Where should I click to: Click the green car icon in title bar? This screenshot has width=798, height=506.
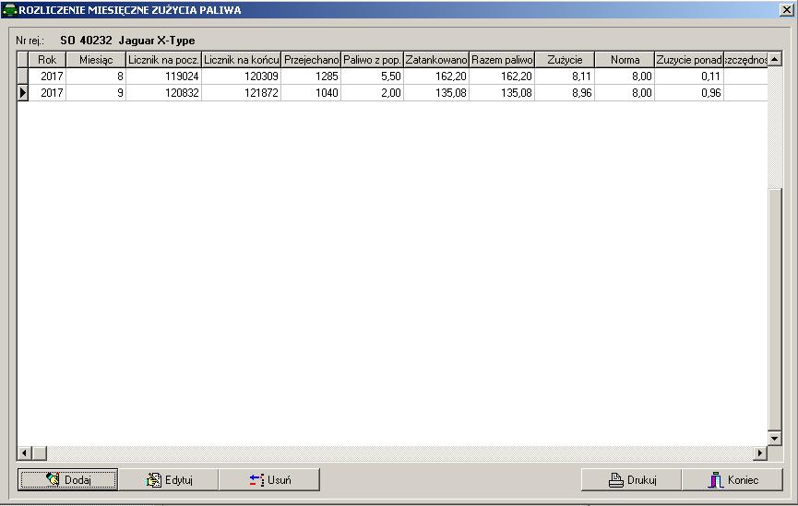9,9
